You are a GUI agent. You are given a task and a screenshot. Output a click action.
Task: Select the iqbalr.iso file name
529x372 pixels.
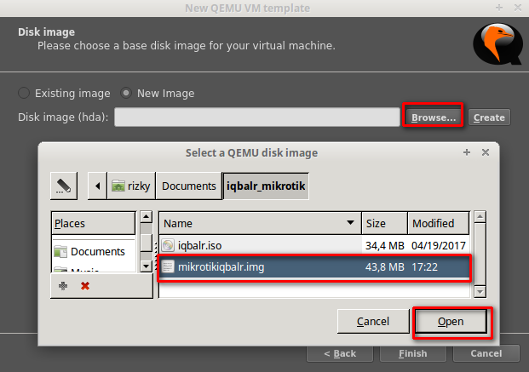pos(199,245)
